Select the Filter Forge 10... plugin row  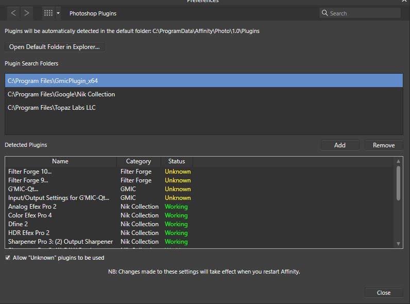click(199, 172)
